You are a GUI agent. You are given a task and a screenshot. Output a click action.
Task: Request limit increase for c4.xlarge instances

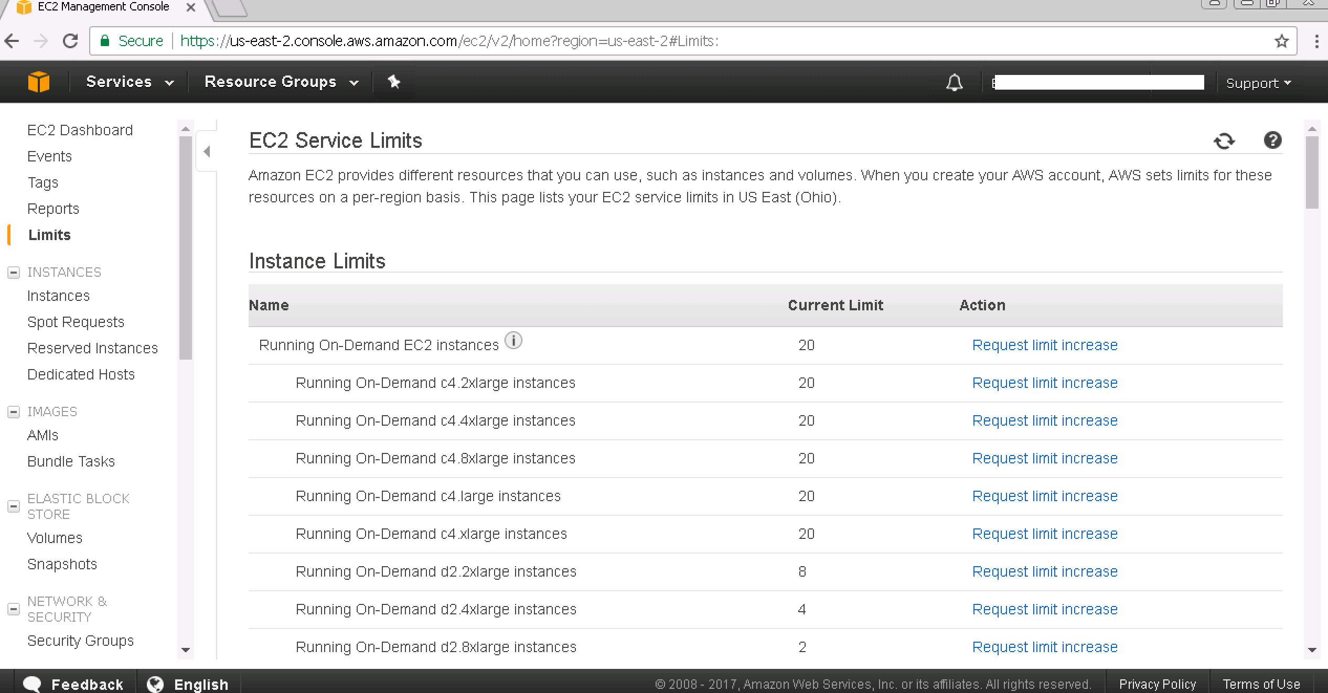click(x=1045, y=534)
